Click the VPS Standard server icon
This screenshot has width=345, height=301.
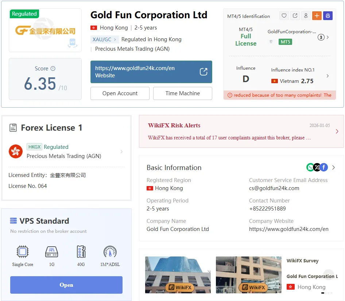pos(13,221)
